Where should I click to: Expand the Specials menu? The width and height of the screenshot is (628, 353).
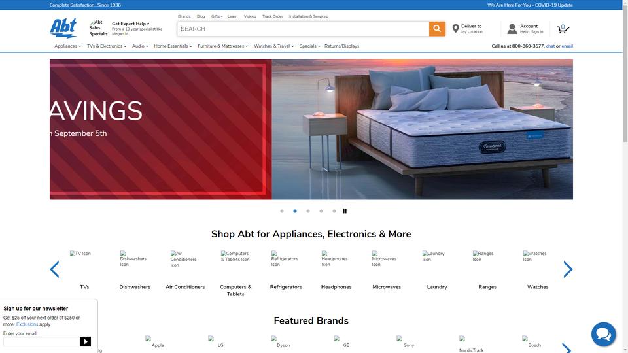pyautogui.click(x=309, y=46)
